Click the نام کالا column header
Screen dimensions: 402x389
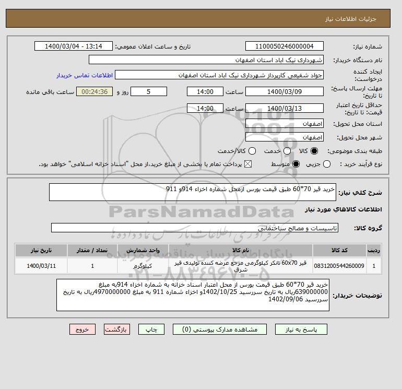tap(241, 250)
